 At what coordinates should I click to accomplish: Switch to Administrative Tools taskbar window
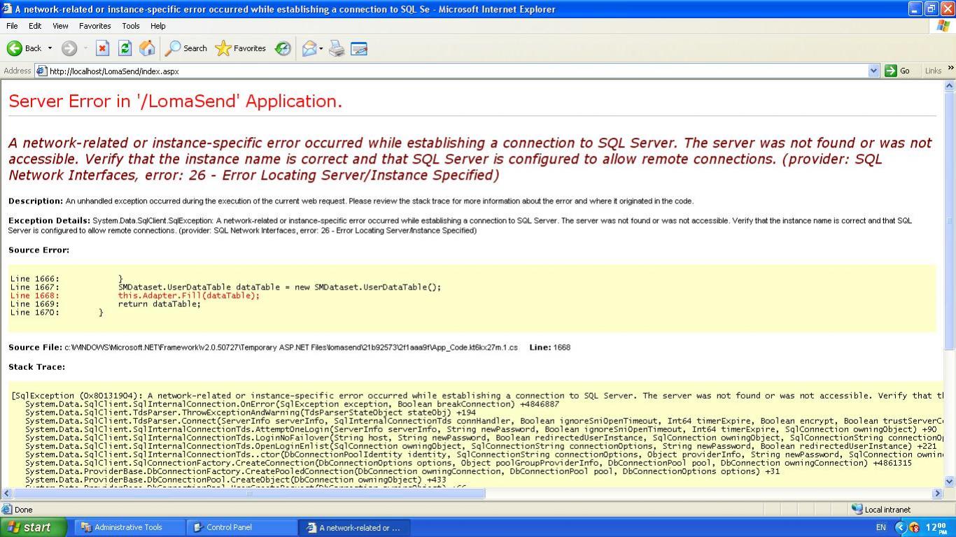[130, 527]
